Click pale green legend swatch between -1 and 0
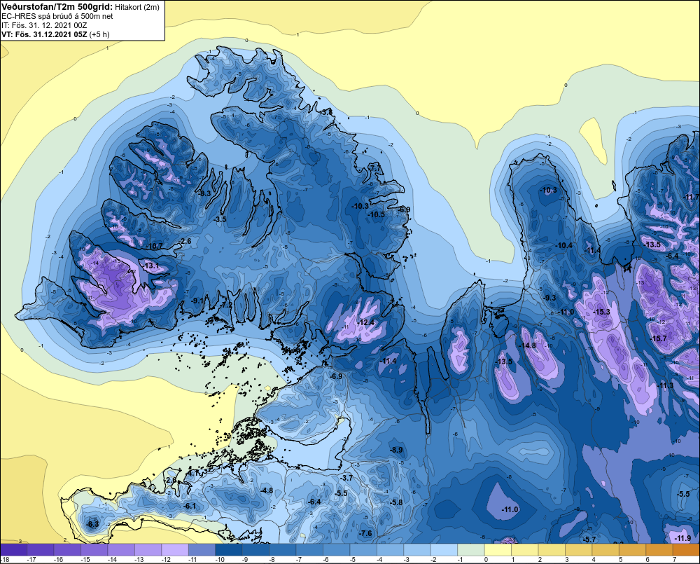This screenshot has width=700, height=564. pyautogui.click(x=471, y=549)
